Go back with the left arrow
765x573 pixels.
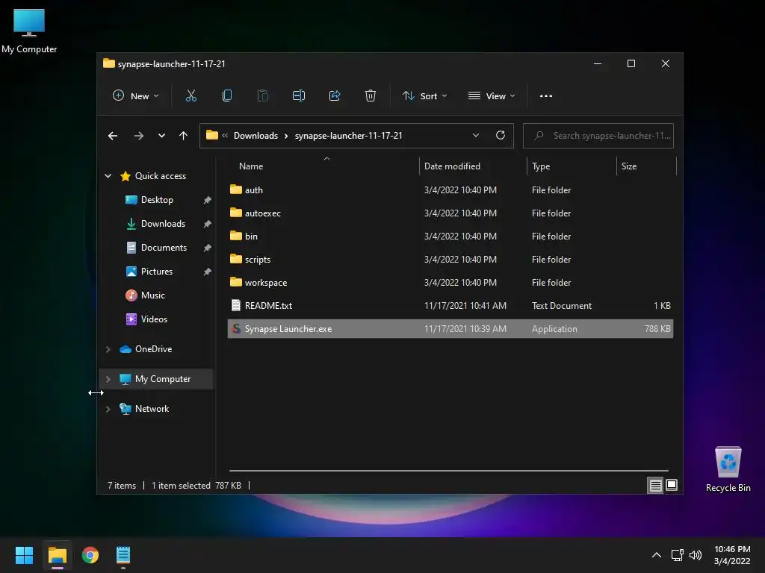[x=113, y=136]
